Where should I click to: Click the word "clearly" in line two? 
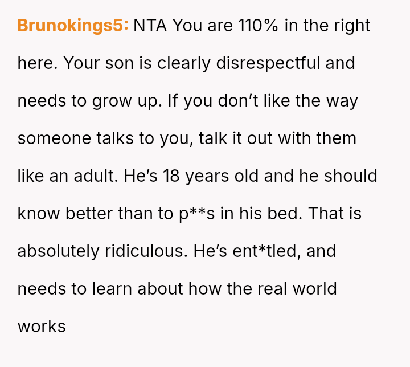(x=183, y=63)
